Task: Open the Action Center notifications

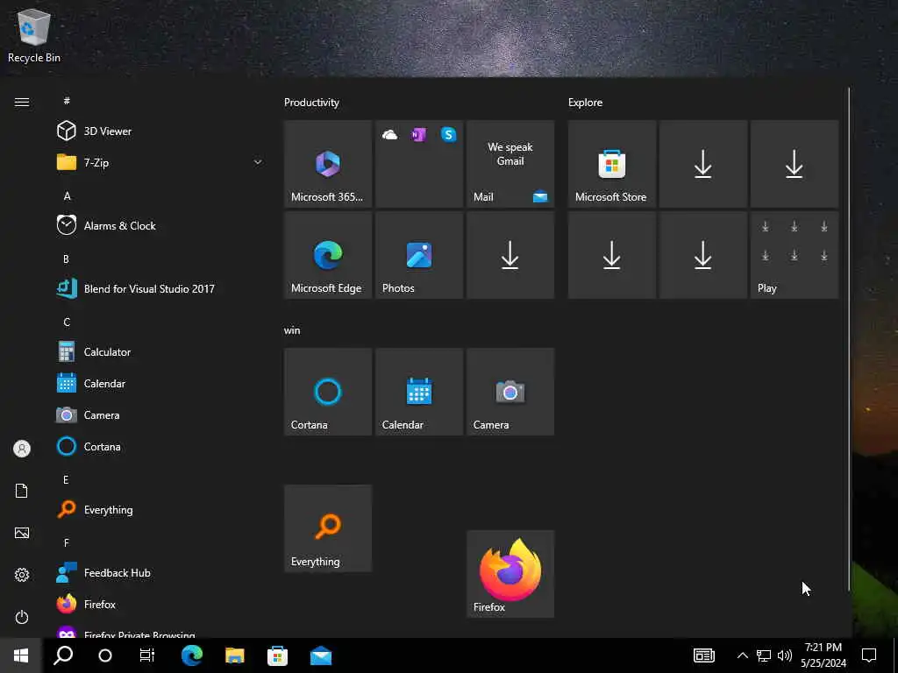Action: click(x=869, y=655)
